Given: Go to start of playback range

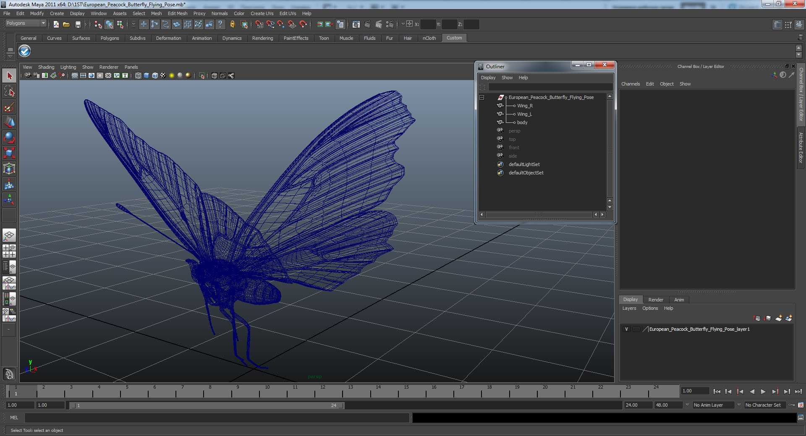Looking at the screenshot, I should (x=717, y=392).
